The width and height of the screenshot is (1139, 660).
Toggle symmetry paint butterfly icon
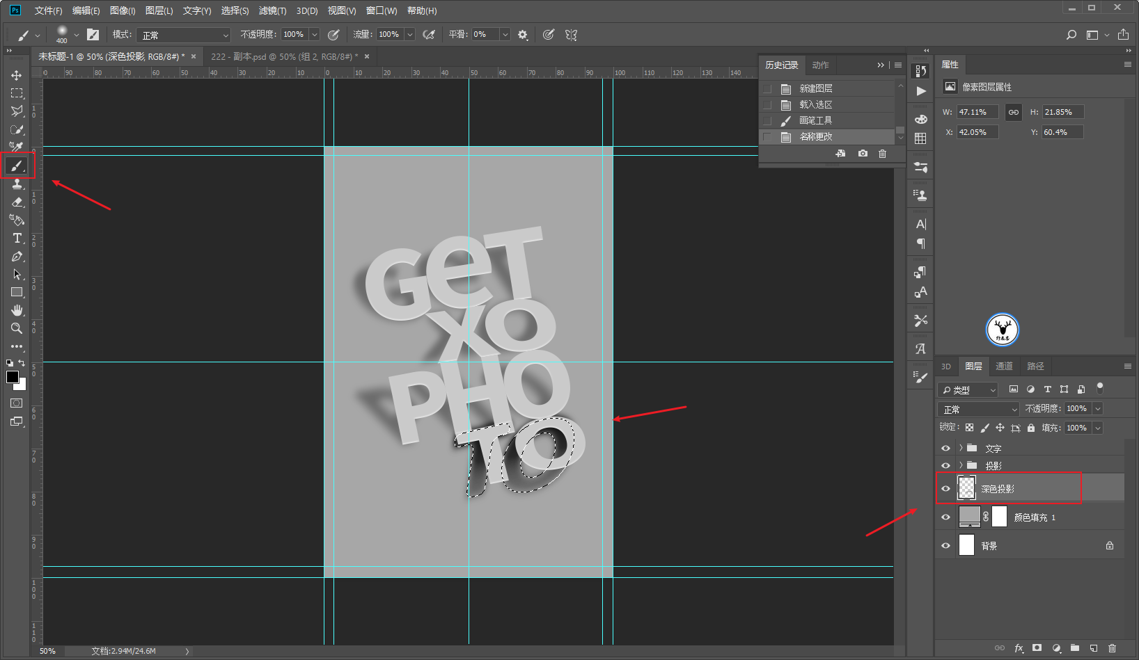click(x=571, y=35)
